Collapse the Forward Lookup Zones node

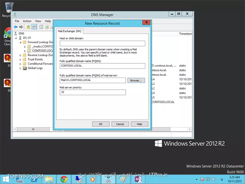point(20,42)
